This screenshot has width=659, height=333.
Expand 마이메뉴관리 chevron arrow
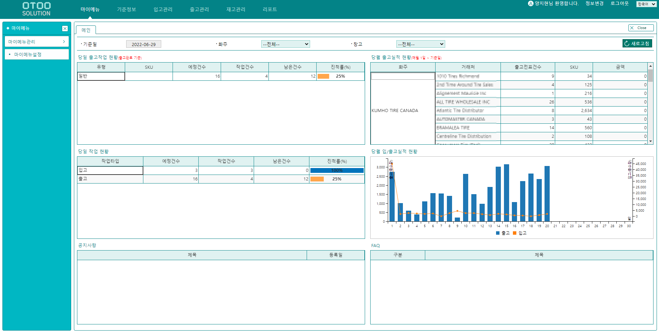[x=64, y=42]
